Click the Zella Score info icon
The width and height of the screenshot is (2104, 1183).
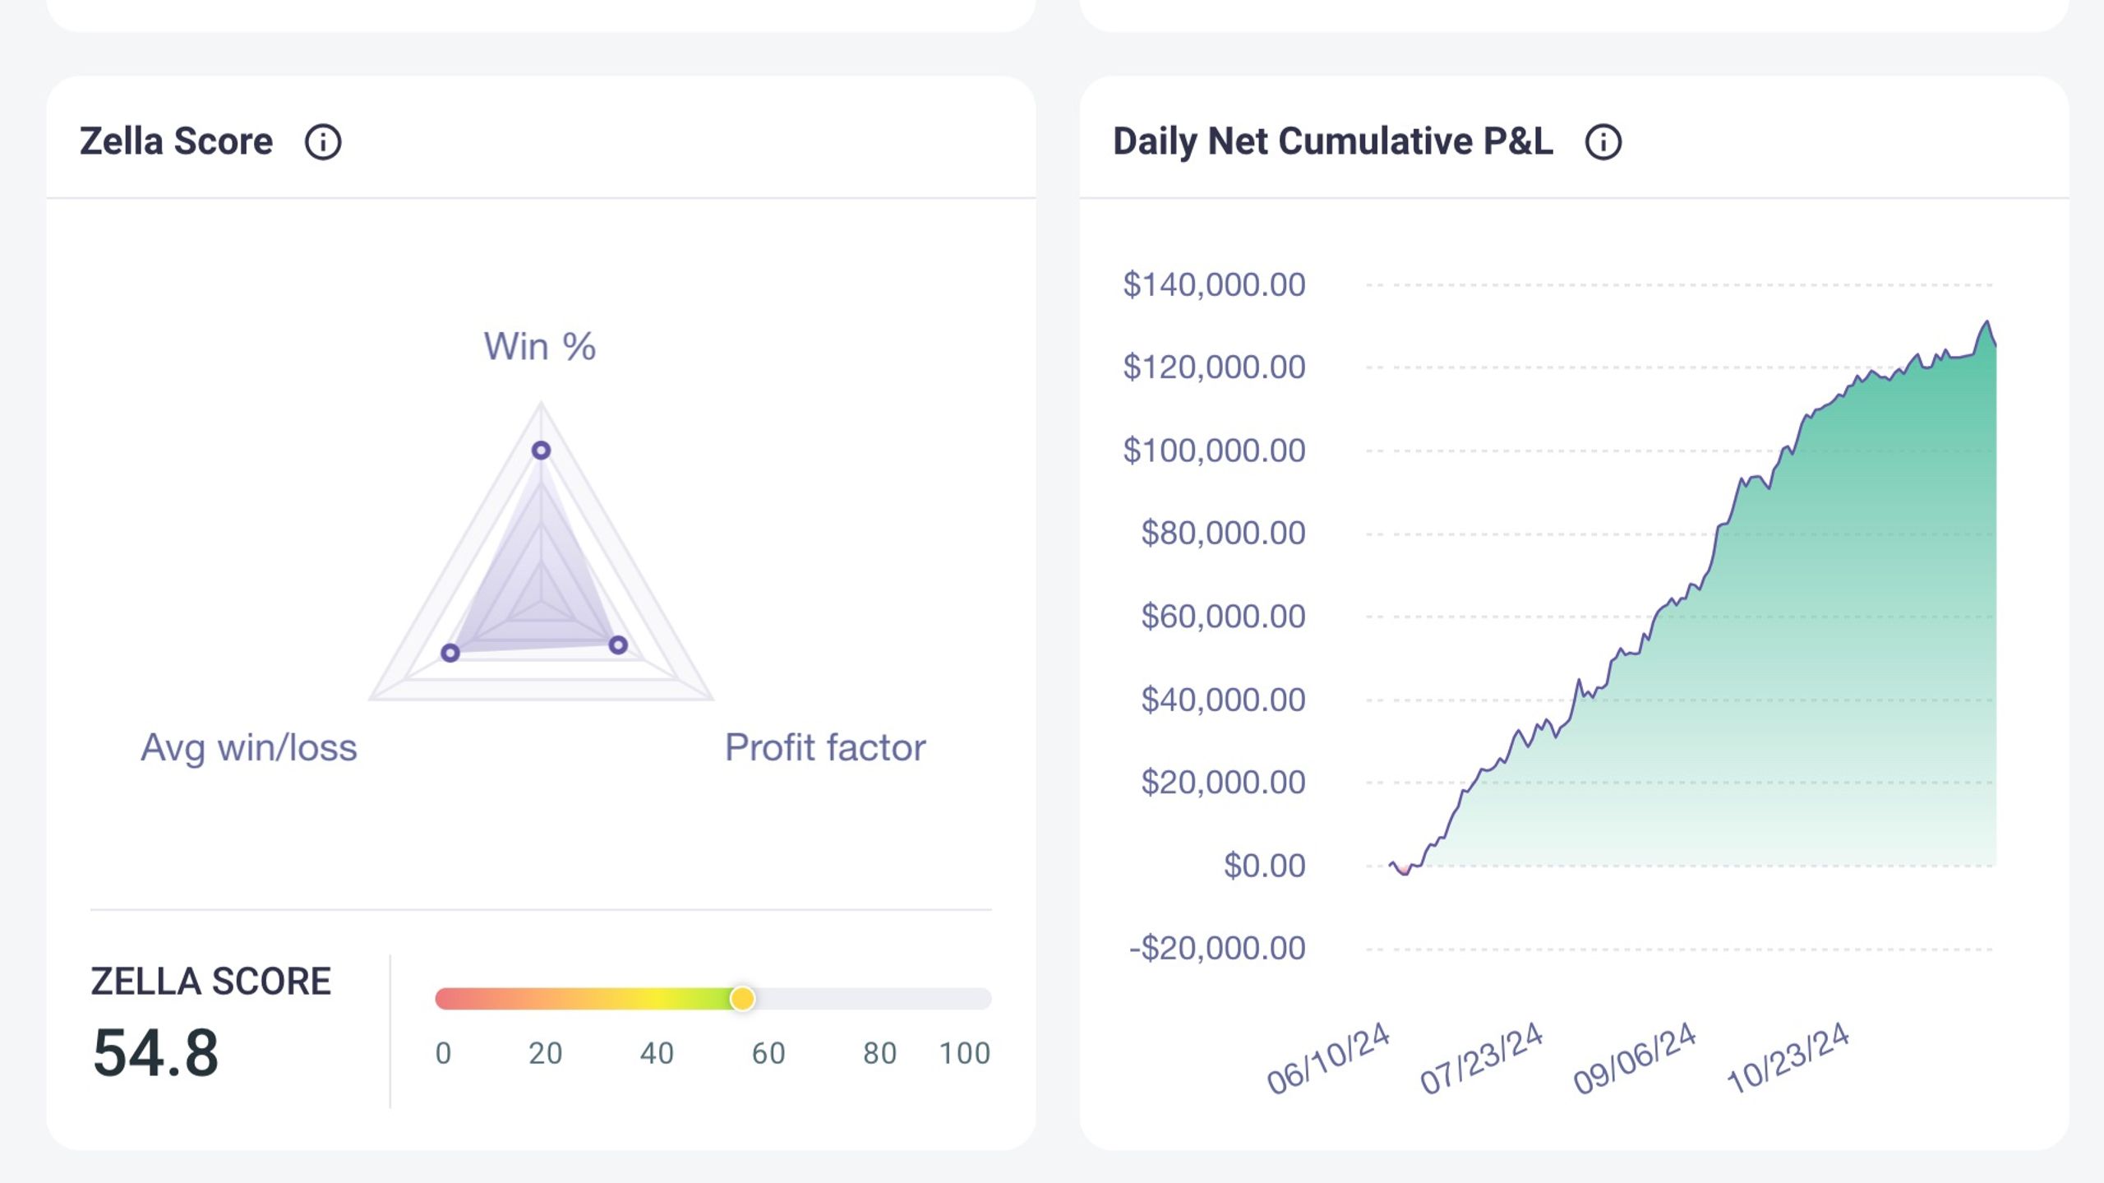323,141
